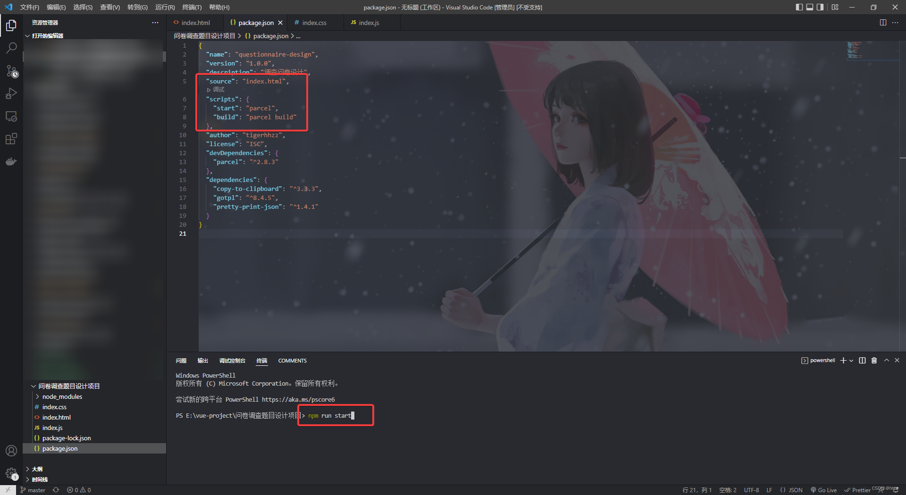Open the 终端(T) menu
This screenshot has width=906, height=495.
coord(192,7)
